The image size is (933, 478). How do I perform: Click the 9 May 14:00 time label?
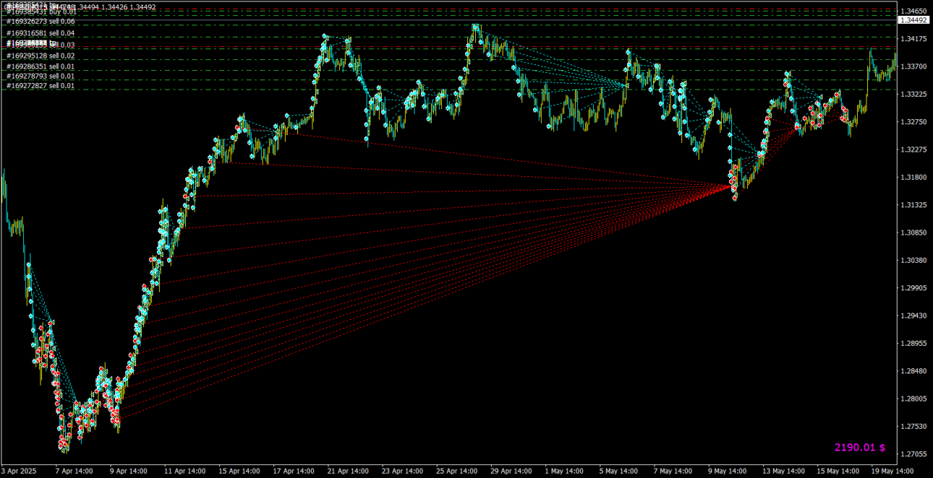[x=727, y=472]
